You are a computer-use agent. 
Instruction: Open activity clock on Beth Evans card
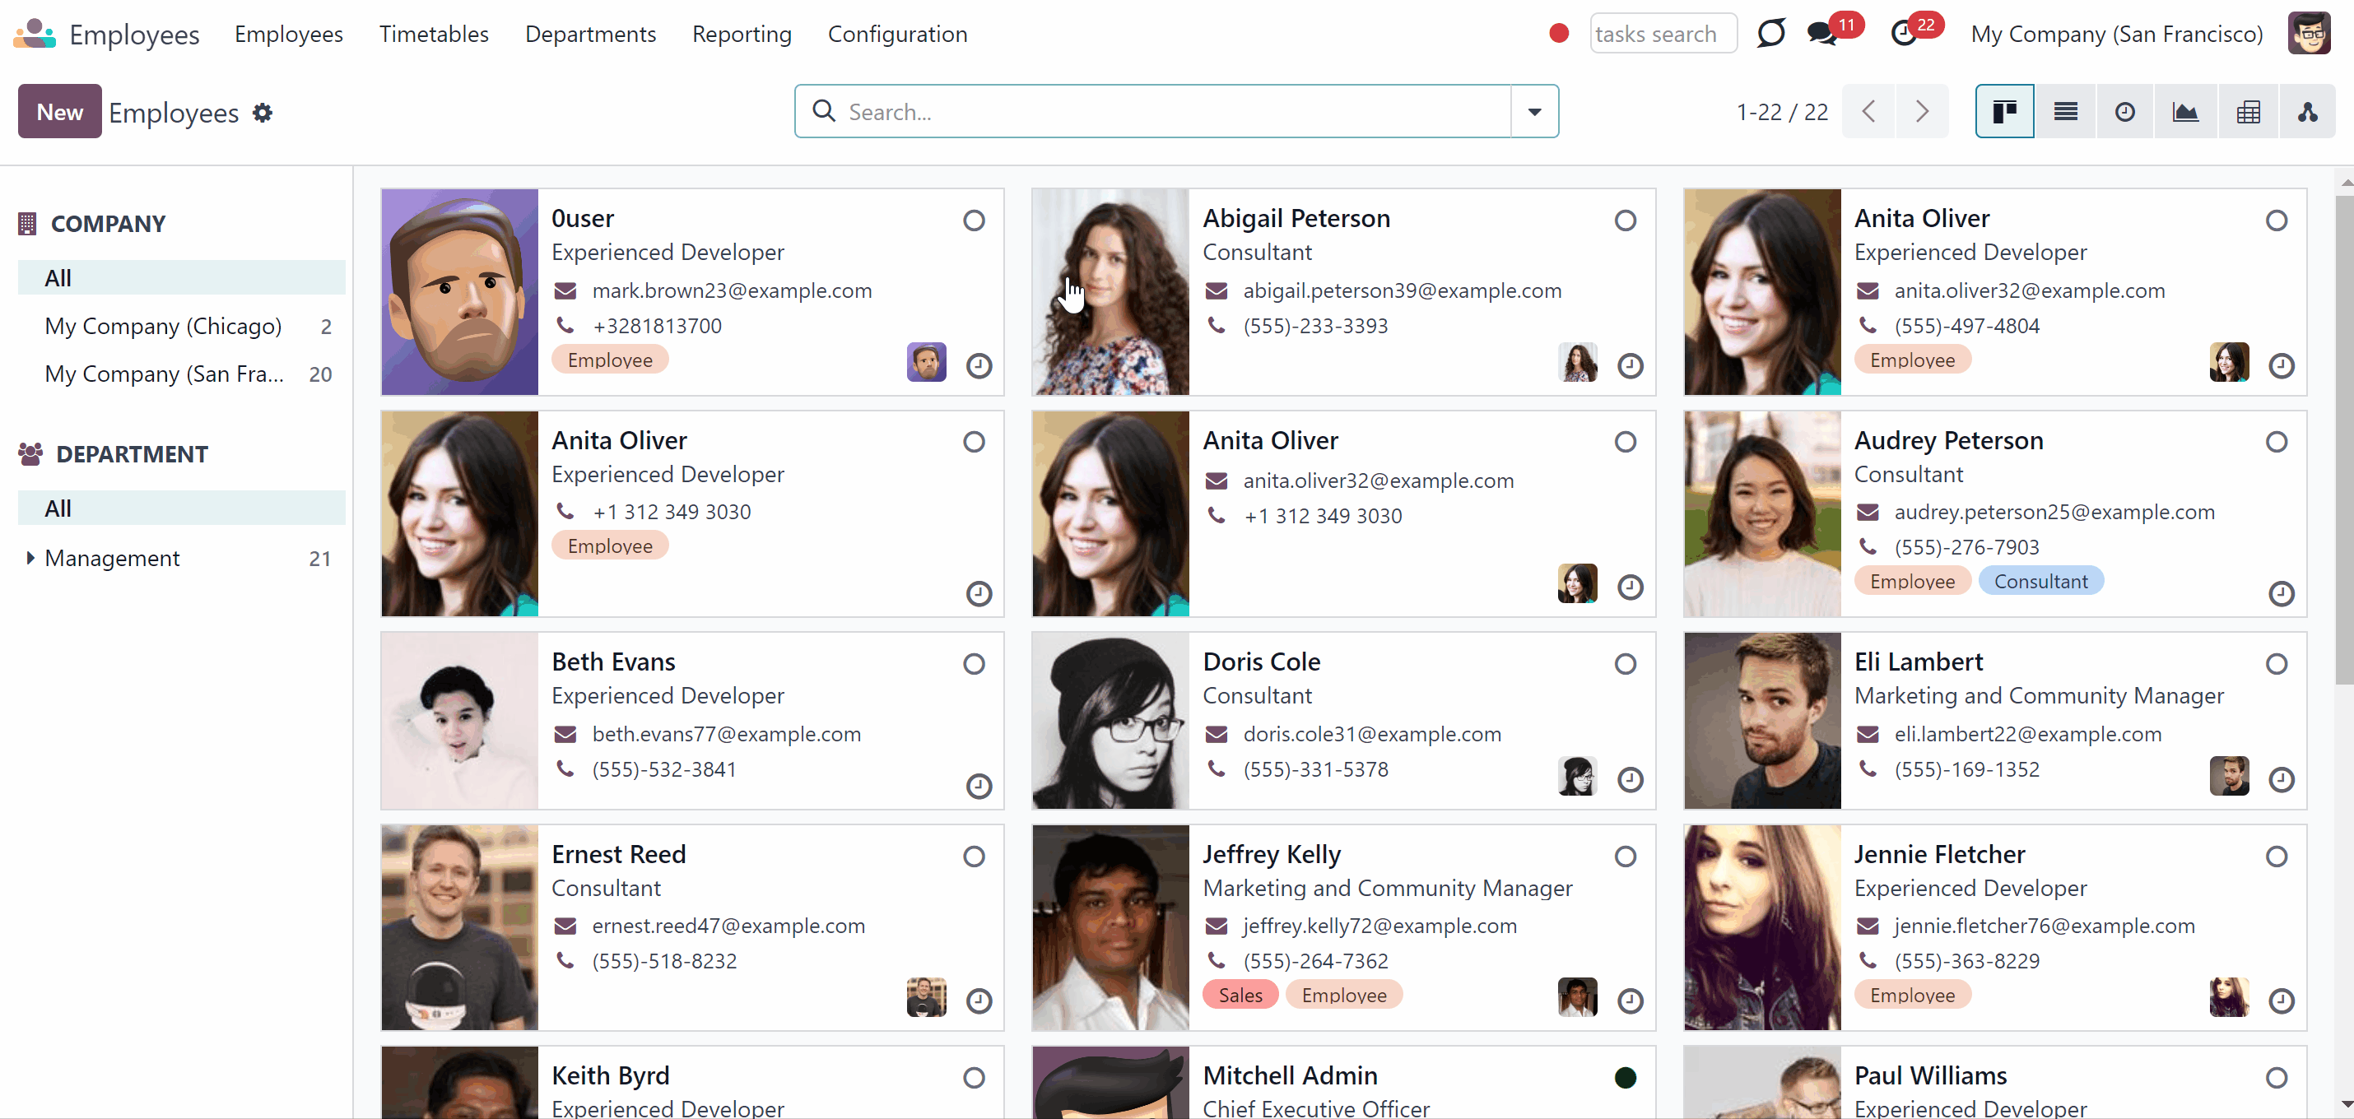979,786
